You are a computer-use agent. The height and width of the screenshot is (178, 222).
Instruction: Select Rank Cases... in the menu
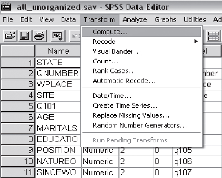click(114, 71)
